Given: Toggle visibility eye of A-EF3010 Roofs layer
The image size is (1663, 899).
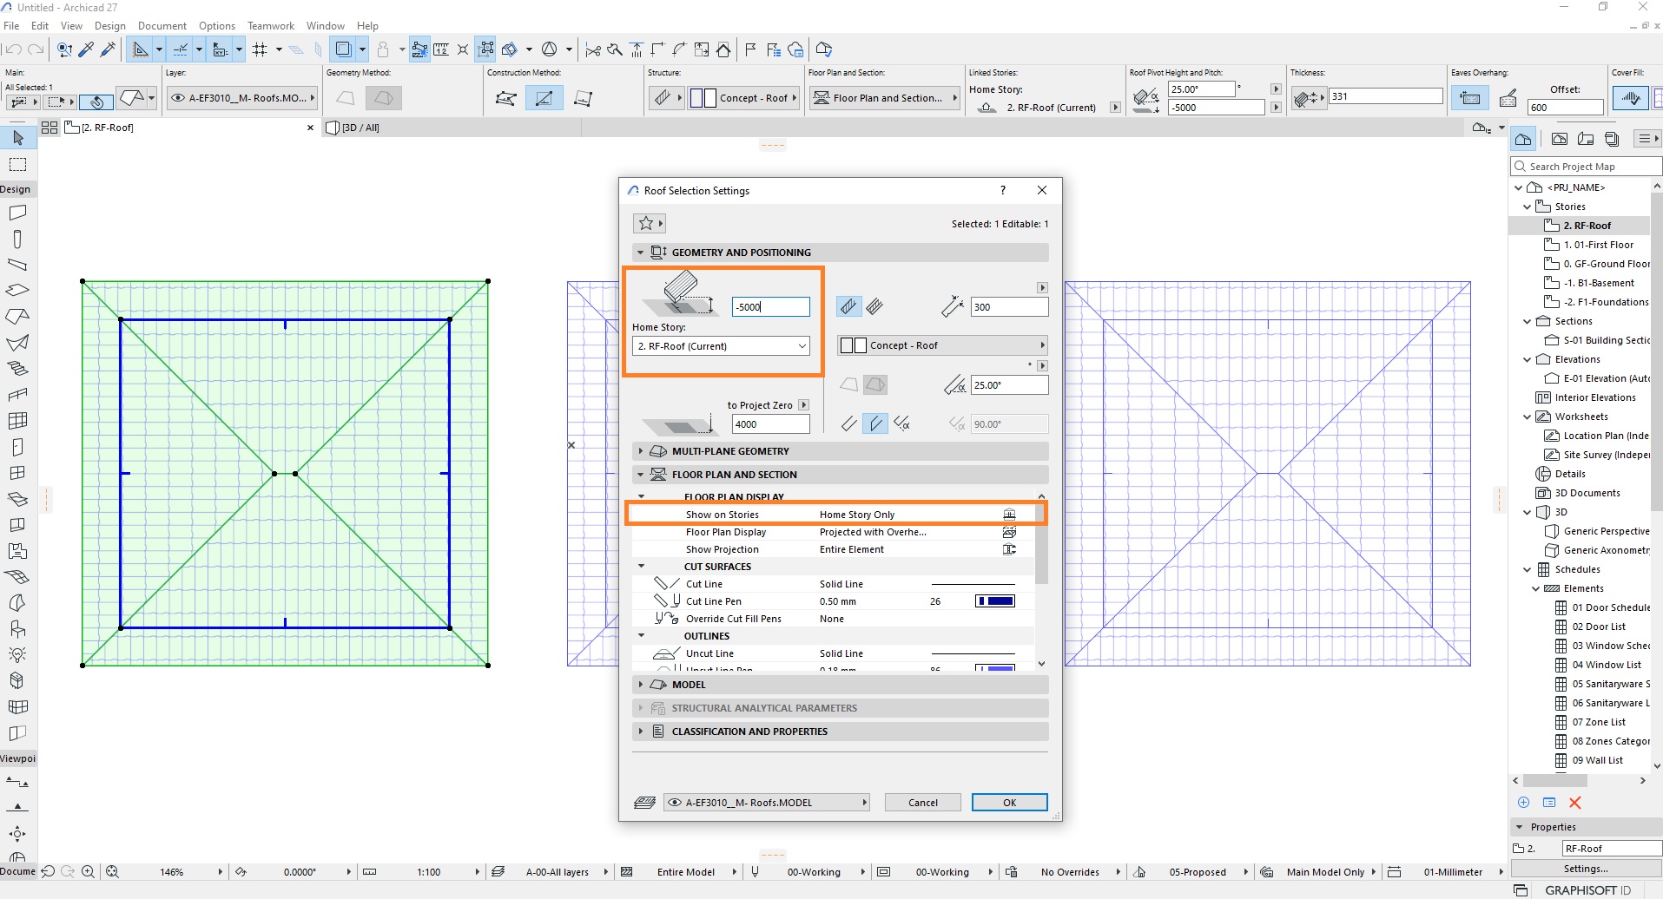Looking at the screenshot, I should coord(675,803).
